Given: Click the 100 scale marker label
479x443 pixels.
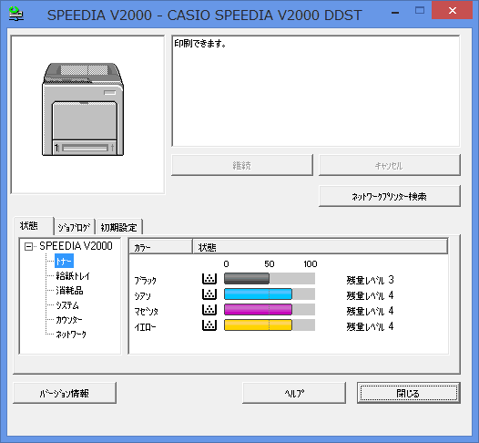Looking at the screenshot, I should [x=311, y=263].
